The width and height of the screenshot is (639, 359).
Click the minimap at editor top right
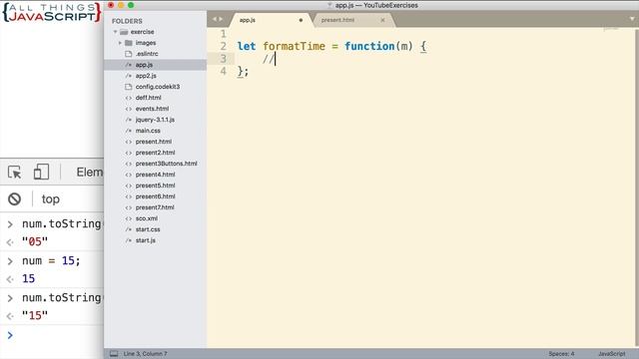(x=610, y=29)
